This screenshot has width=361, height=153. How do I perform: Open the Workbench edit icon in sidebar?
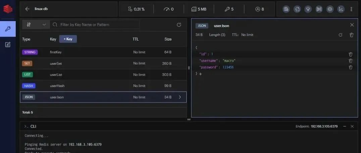(x=8, y=45)
